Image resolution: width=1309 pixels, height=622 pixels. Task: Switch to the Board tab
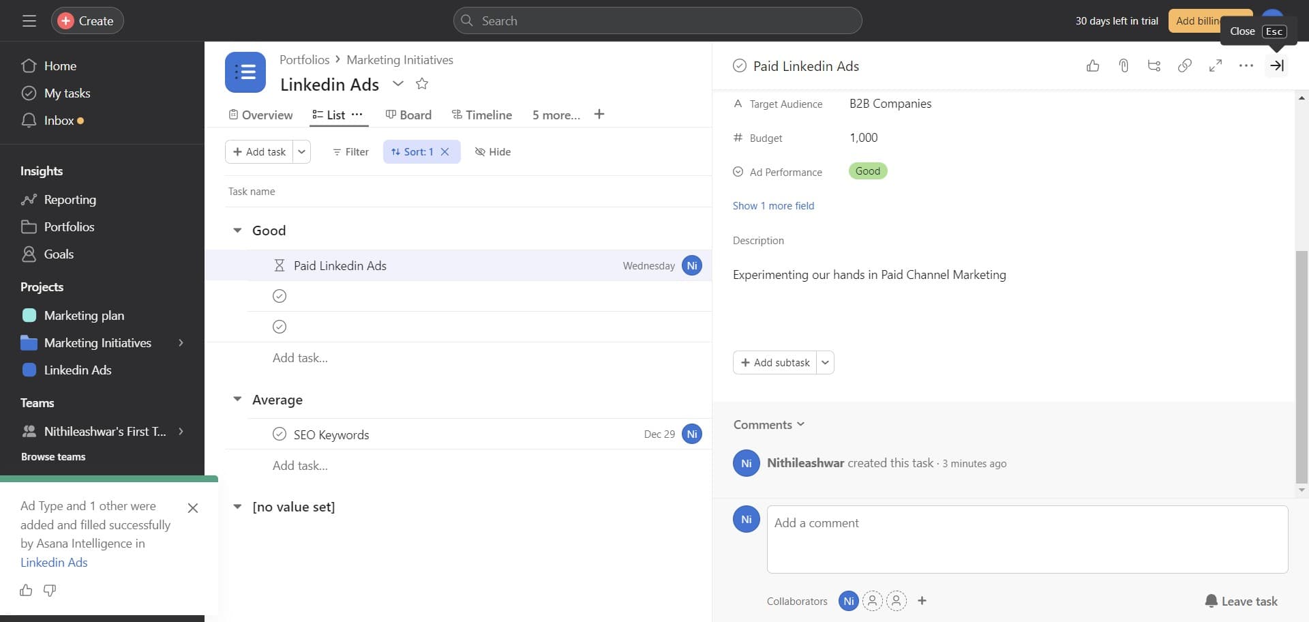point(408,115)
